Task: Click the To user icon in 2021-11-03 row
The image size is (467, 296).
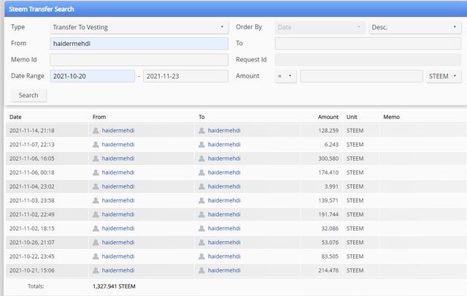Action: (x=201, y=200)
